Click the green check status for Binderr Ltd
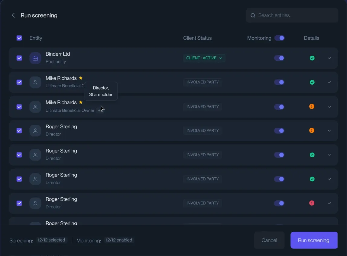 [312, 58]
